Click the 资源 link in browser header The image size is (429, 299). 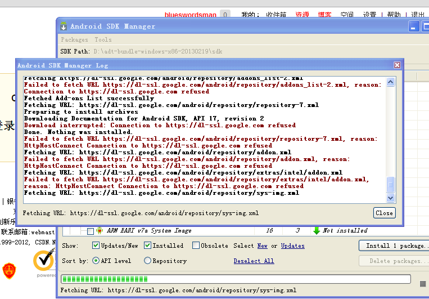(x=302, y=15)
